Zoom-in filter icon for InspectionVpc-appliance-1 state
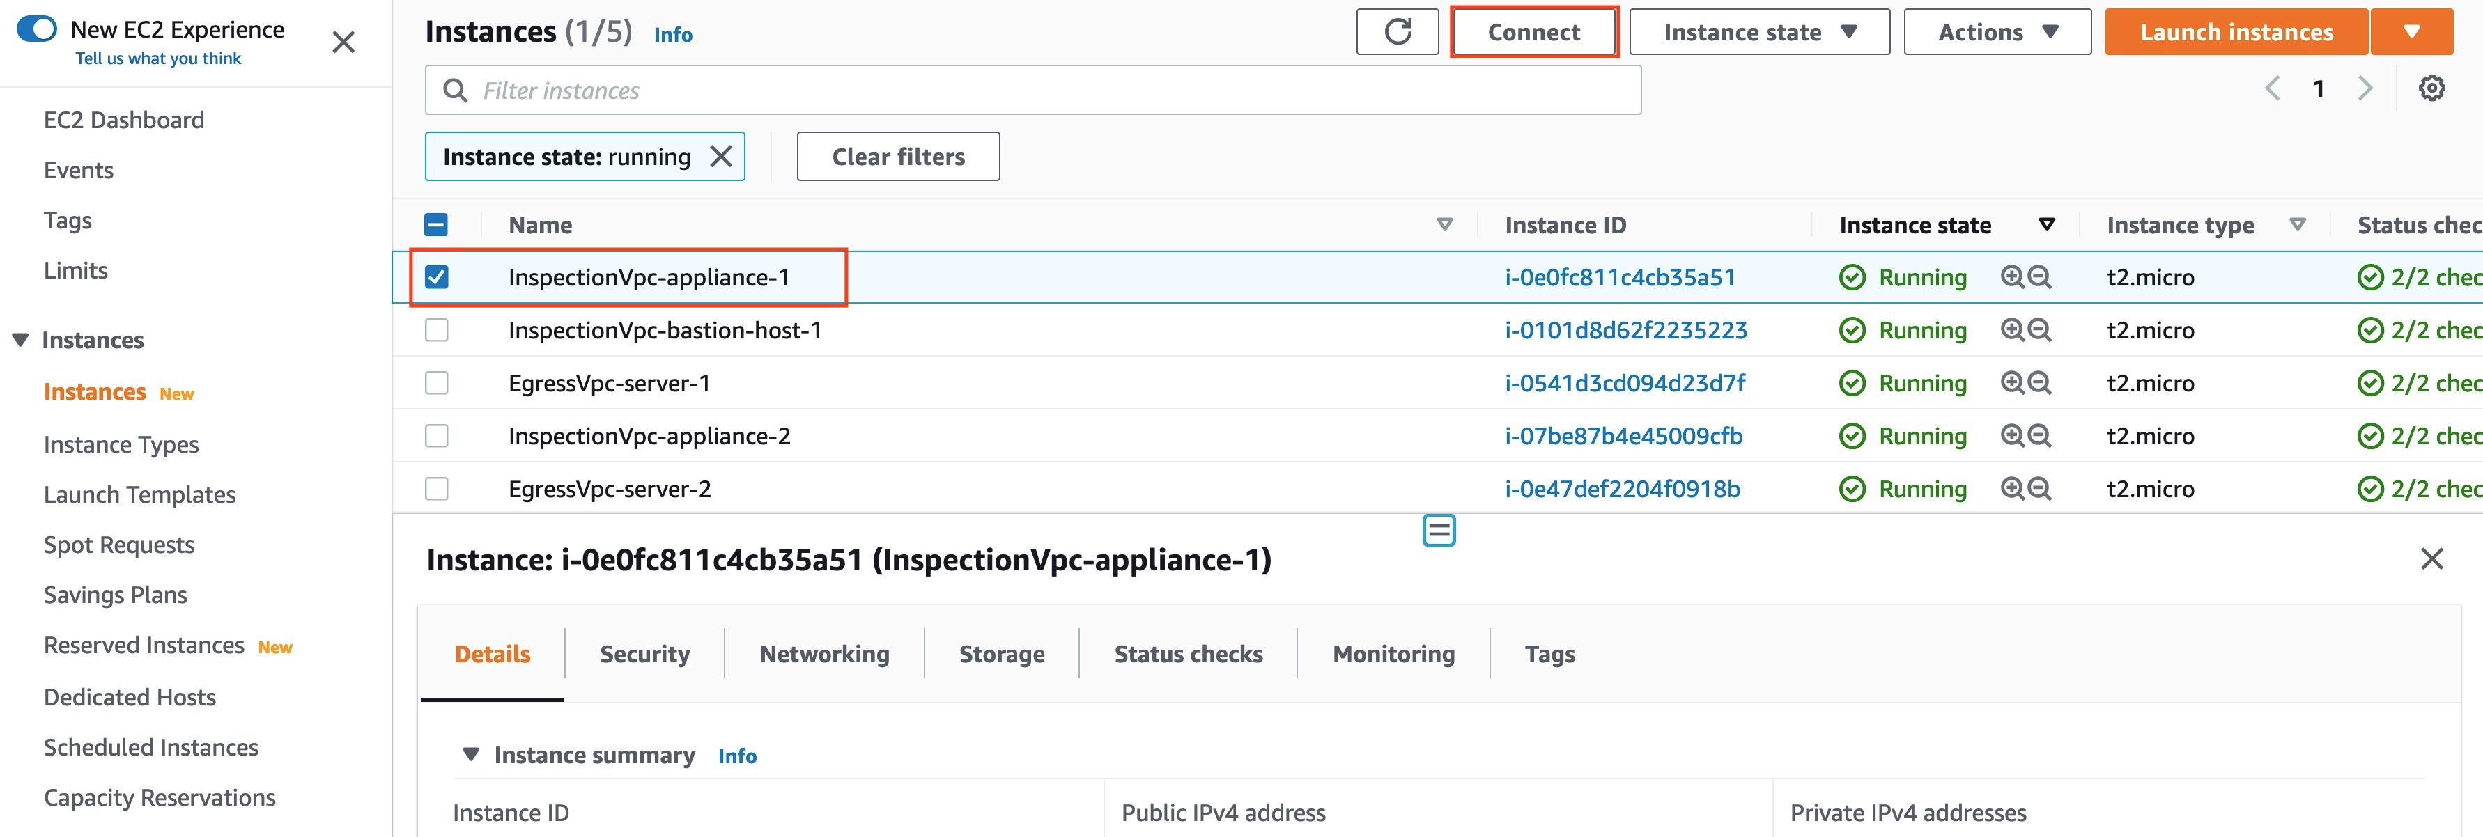Screen dimensions: 2483x837 coord(2011,277)
